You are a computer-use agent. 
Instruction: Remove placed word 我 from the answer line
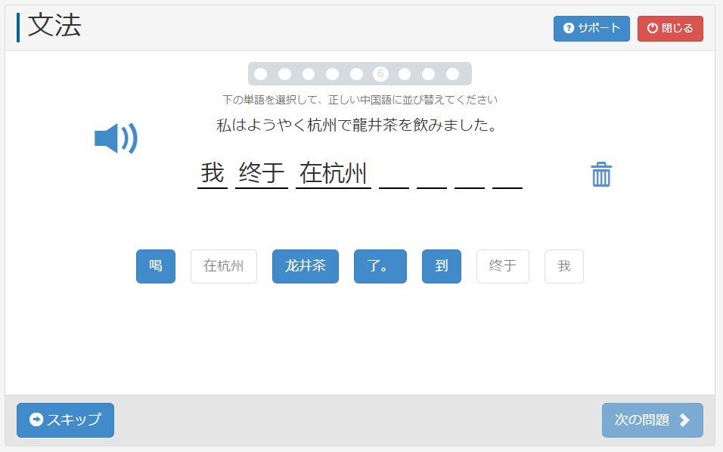[213, 174]
